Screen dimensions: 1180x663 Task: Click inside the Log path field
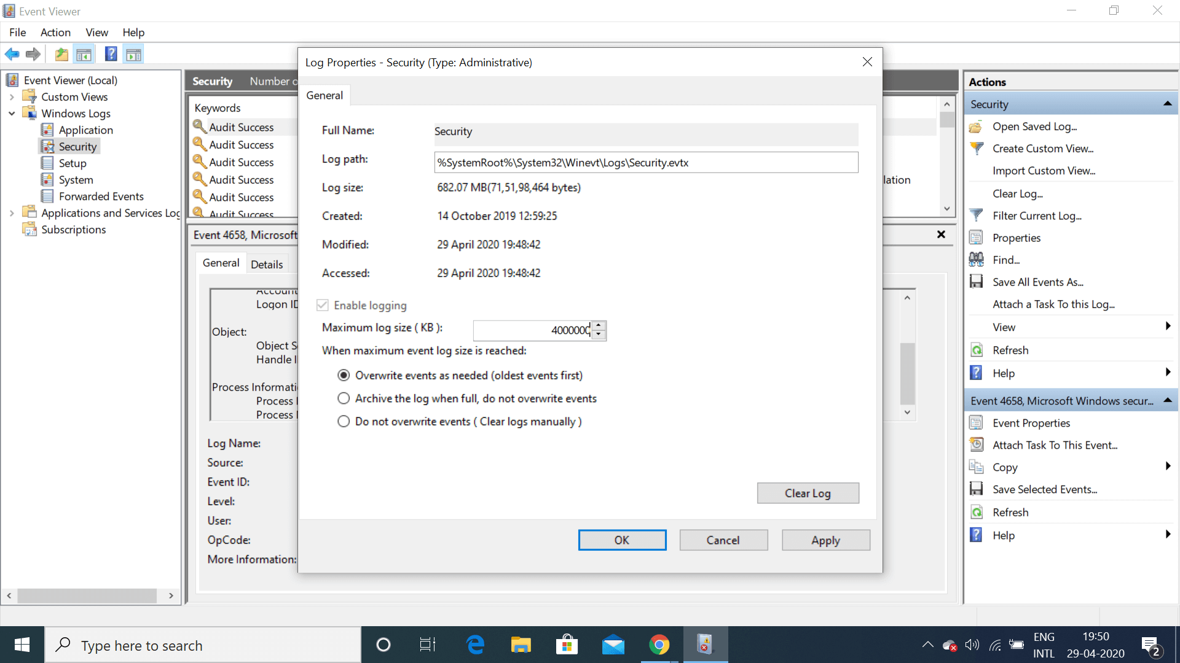645,162
